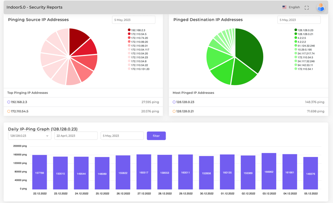Click the circle icon beside 128.128.0.23 row

174,102
